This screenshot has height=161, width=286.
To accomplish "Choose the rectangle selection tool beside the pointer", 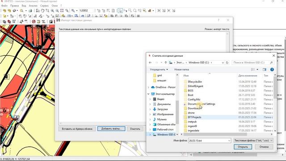I will coord(130,11).
